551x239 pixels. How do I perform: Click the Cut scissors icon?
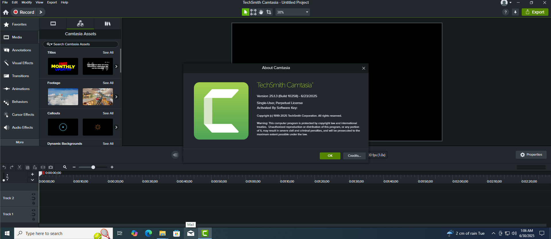20,167
